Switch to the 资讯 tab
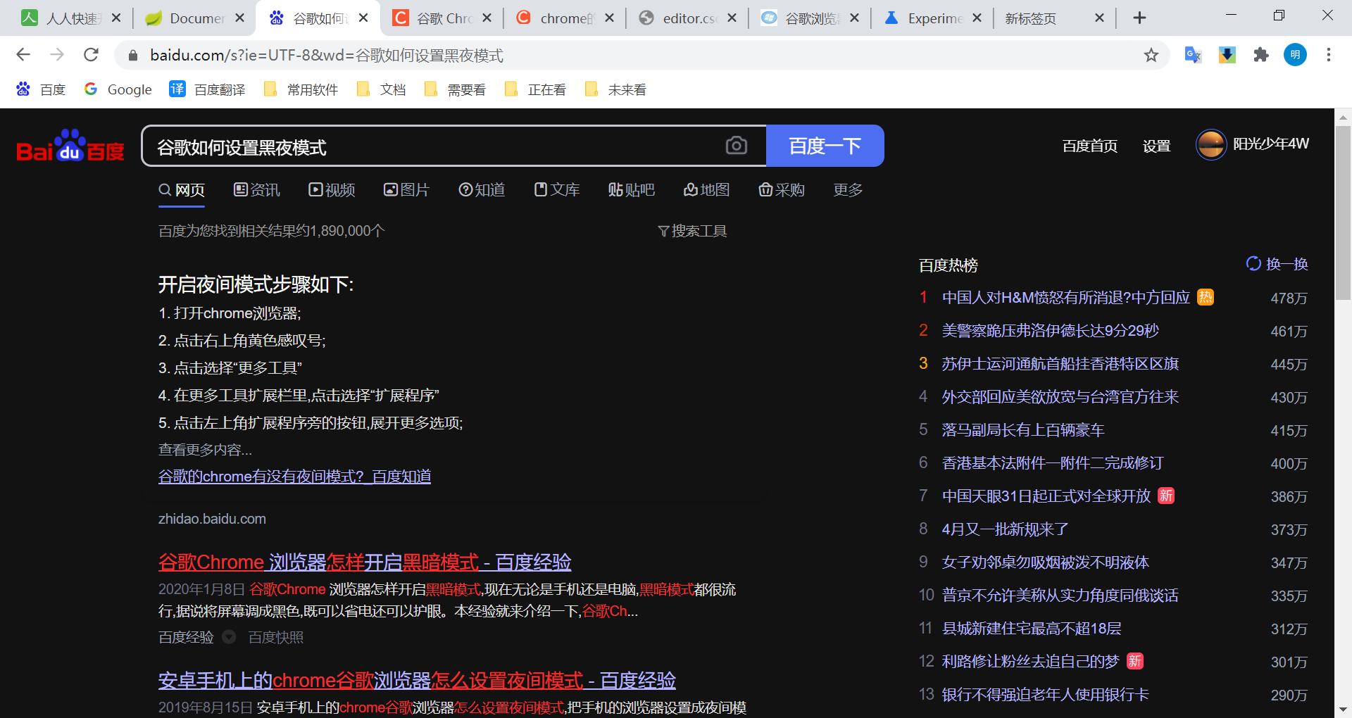The width and height of the screenshot is (1352, 718). click(x=257, y=190)
